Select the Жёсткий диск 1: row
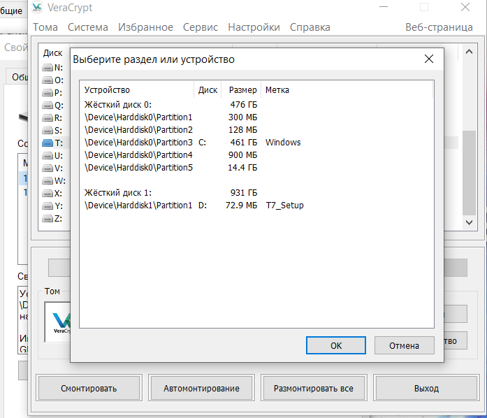This screenshot has width=487, height=418. click(x=256, y=193)
